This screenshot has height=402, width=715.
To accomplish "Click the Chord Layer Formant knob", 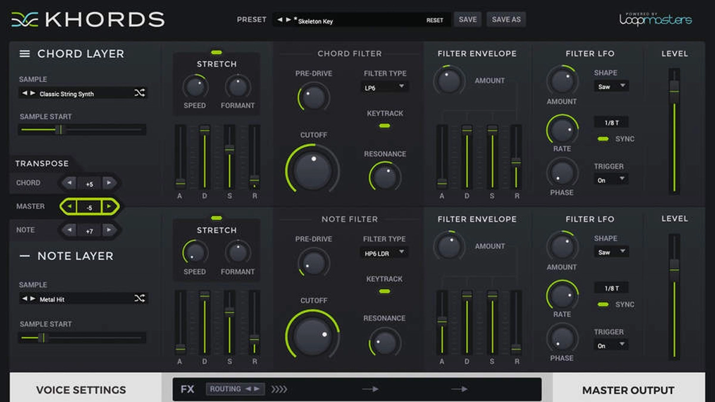I will (237, 87).
